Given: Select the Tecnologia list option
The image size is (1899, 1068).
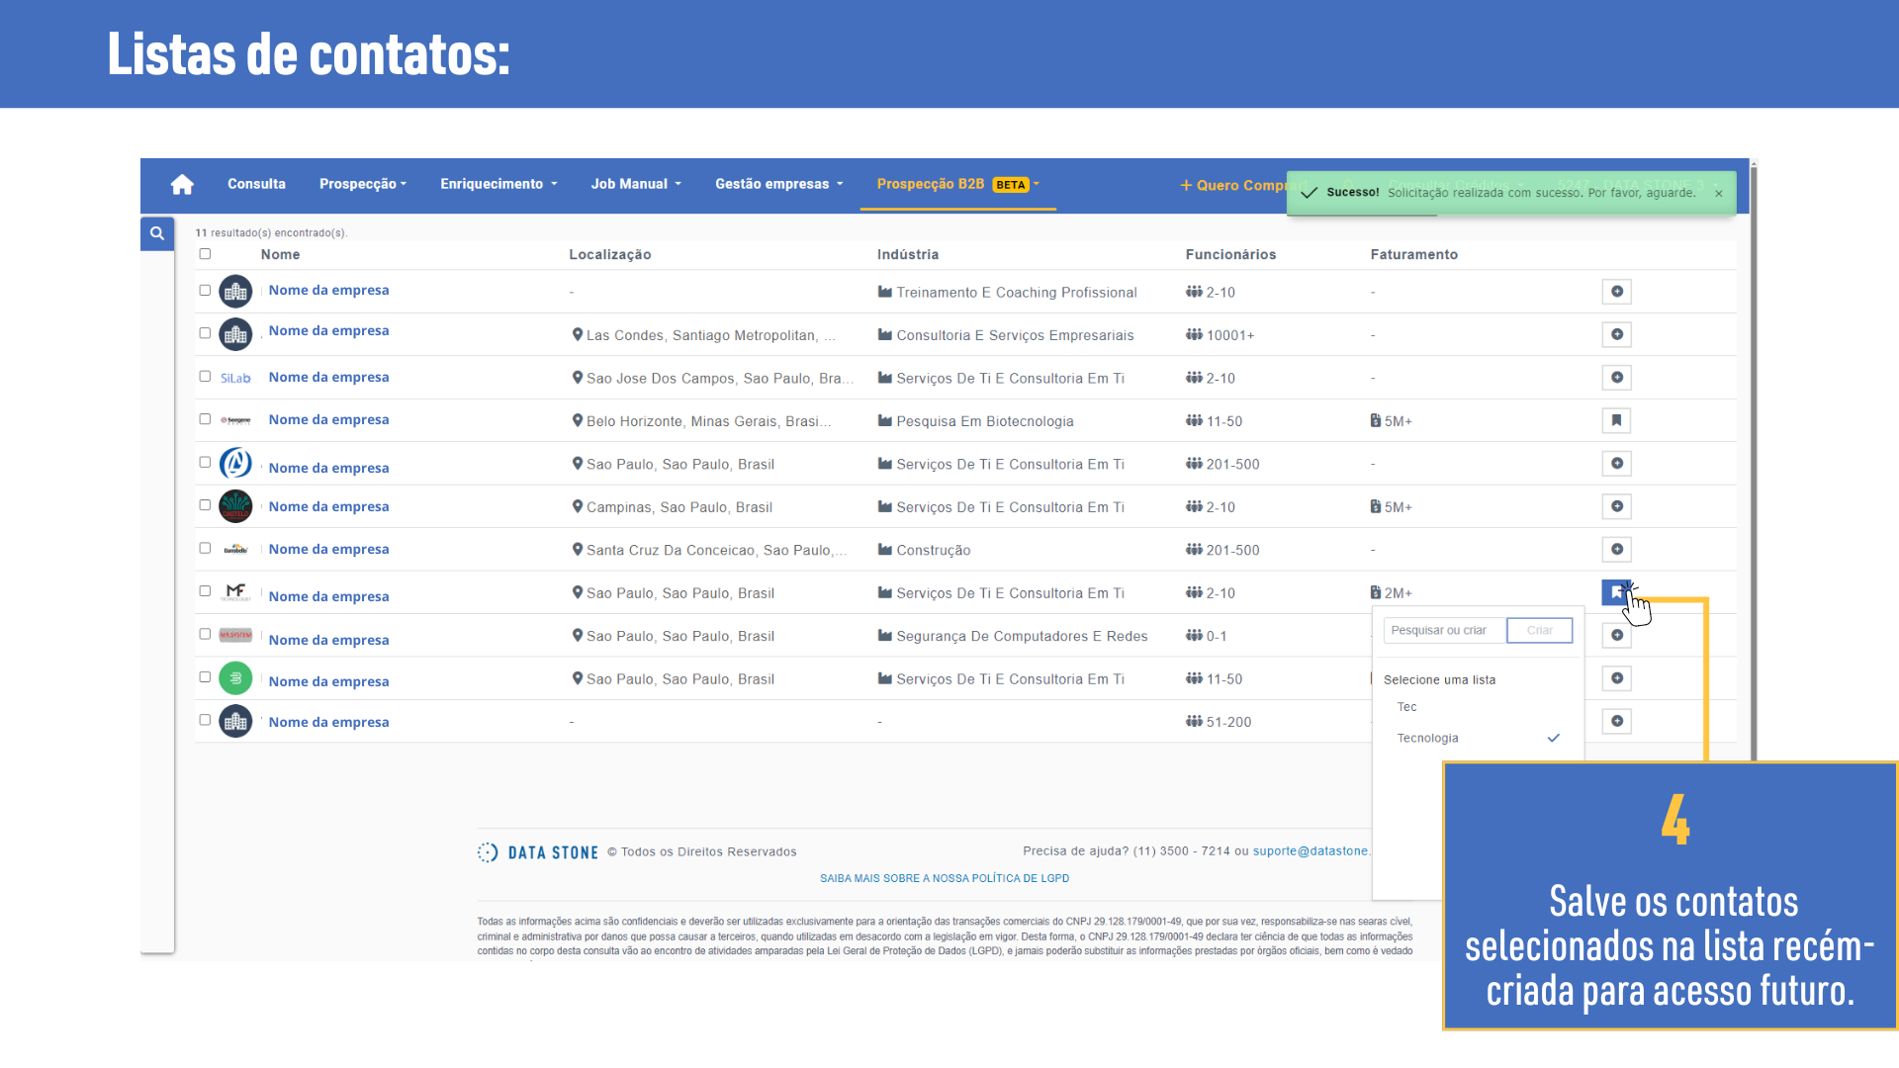Looking at the screenshot, I should (x=1427, y=739).
